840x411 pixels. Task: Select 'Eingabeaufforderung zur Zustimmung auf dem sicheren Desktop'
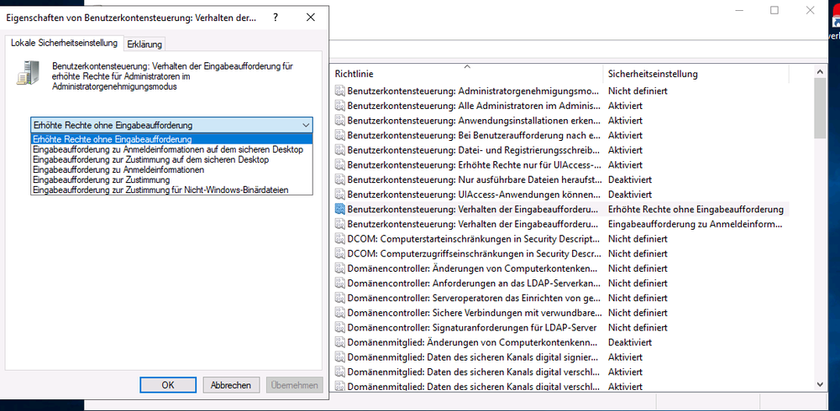point(150,159)
